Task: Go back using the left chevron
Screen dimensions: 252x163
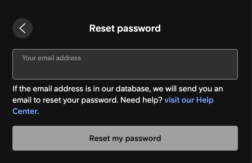Action: (x=23, y=28)
